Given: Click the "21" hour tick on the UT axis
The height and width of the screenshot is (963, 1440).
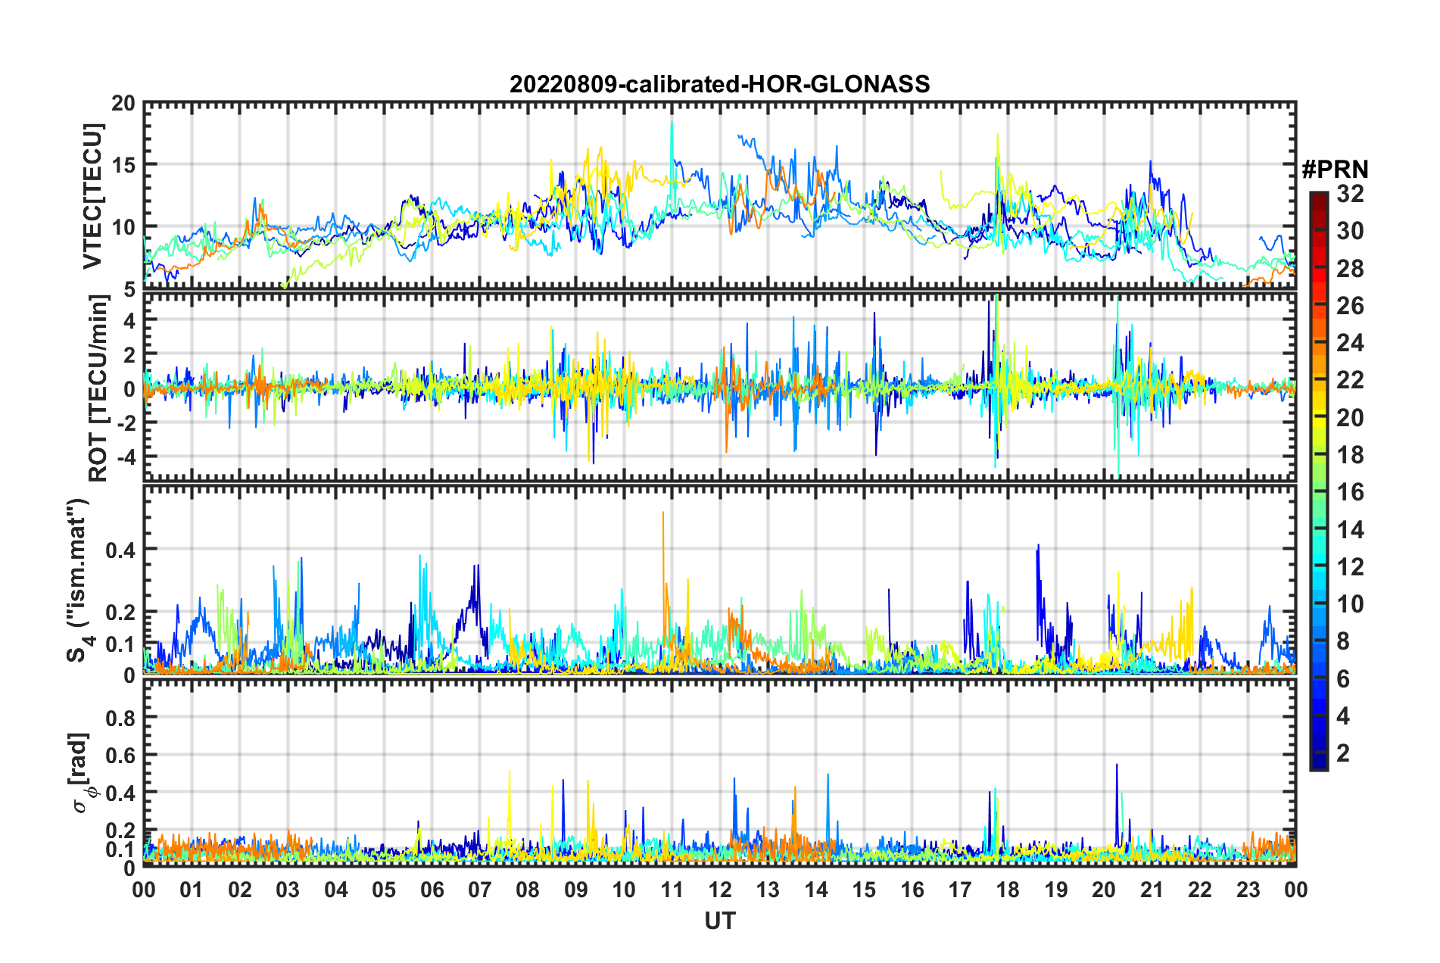Looking at the screenshot, I should coord(1152,890).
